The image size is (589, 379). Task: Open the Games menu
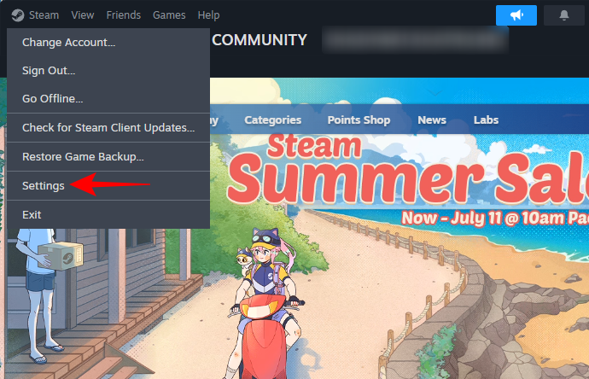[169, 15]
